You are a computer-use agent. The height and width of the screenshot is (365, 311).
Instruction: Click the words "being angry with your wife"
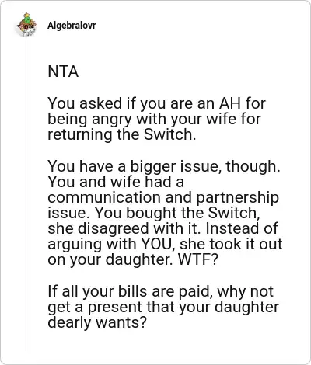coord(142,120)
